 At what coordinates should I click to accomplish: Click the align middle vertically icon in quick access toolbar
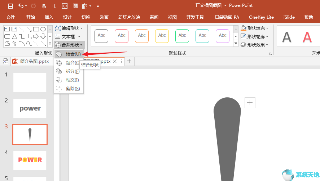point(54,6)
